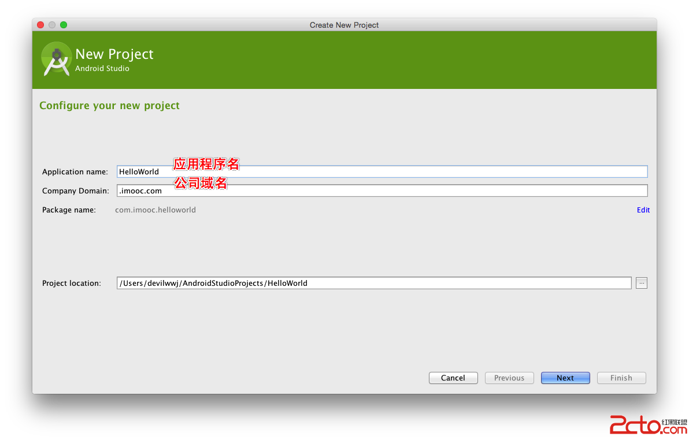Screen dimensions: 689x440
Task: Click the Android Studio logo icon
Action: [56, 59]
